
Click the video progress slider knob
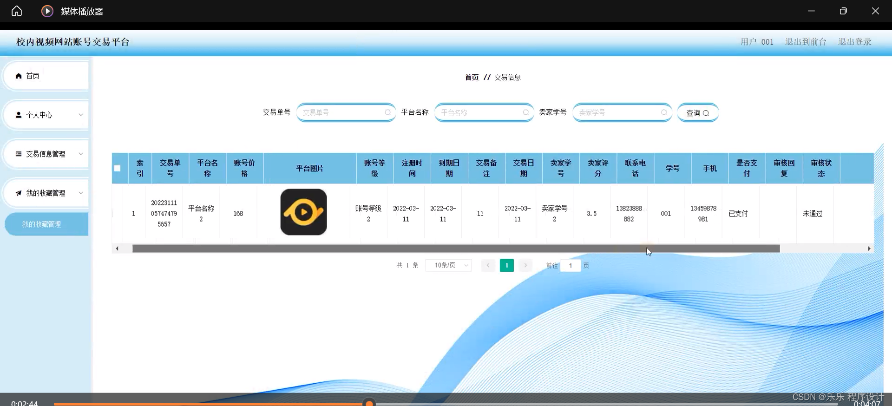click(x=369, y=403)
